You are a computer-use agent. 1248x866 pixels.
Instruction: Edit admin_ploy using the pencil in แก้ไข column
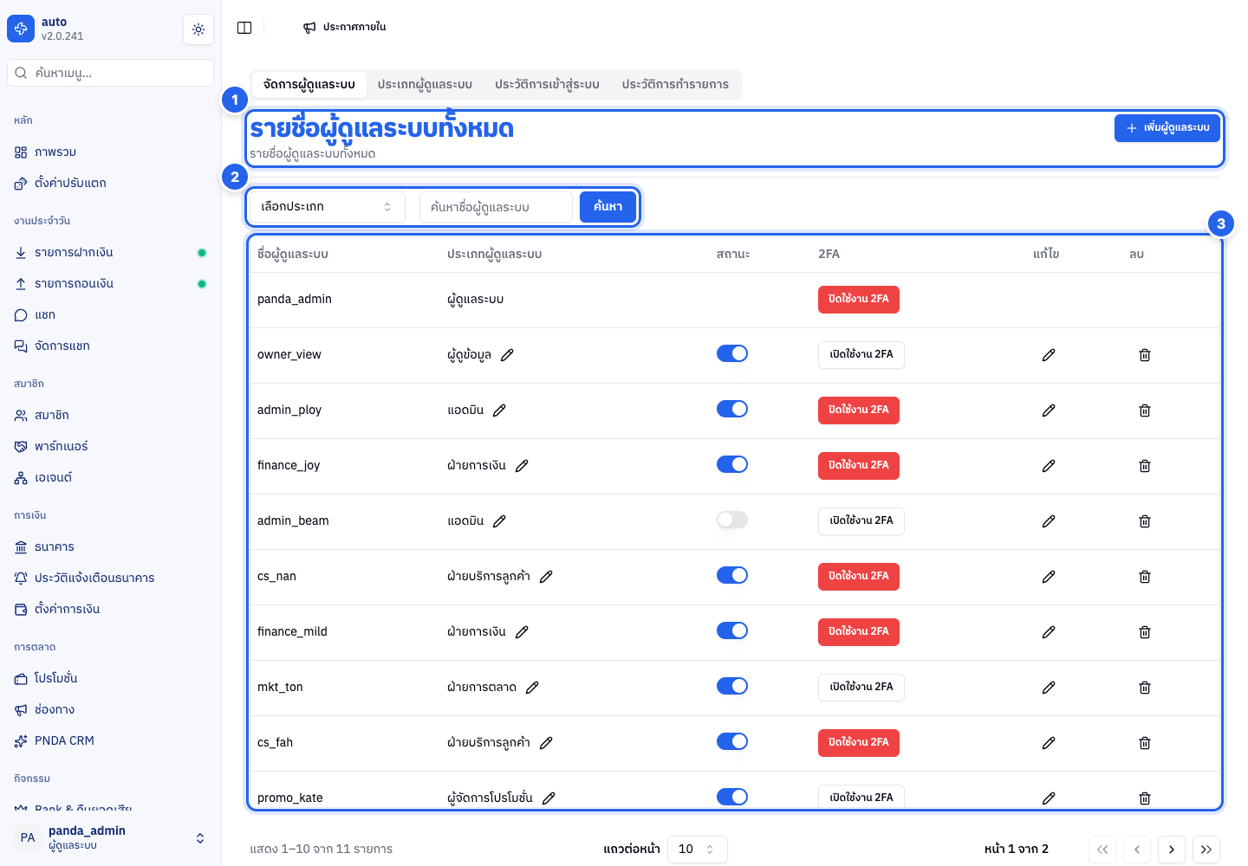pos(1049,410)
